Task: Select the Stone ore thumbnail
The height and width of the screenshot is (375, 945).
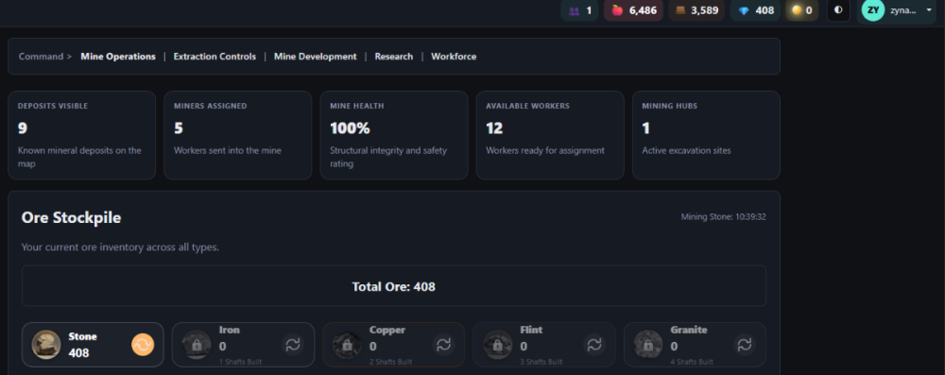Action: [x=46, y=345]
